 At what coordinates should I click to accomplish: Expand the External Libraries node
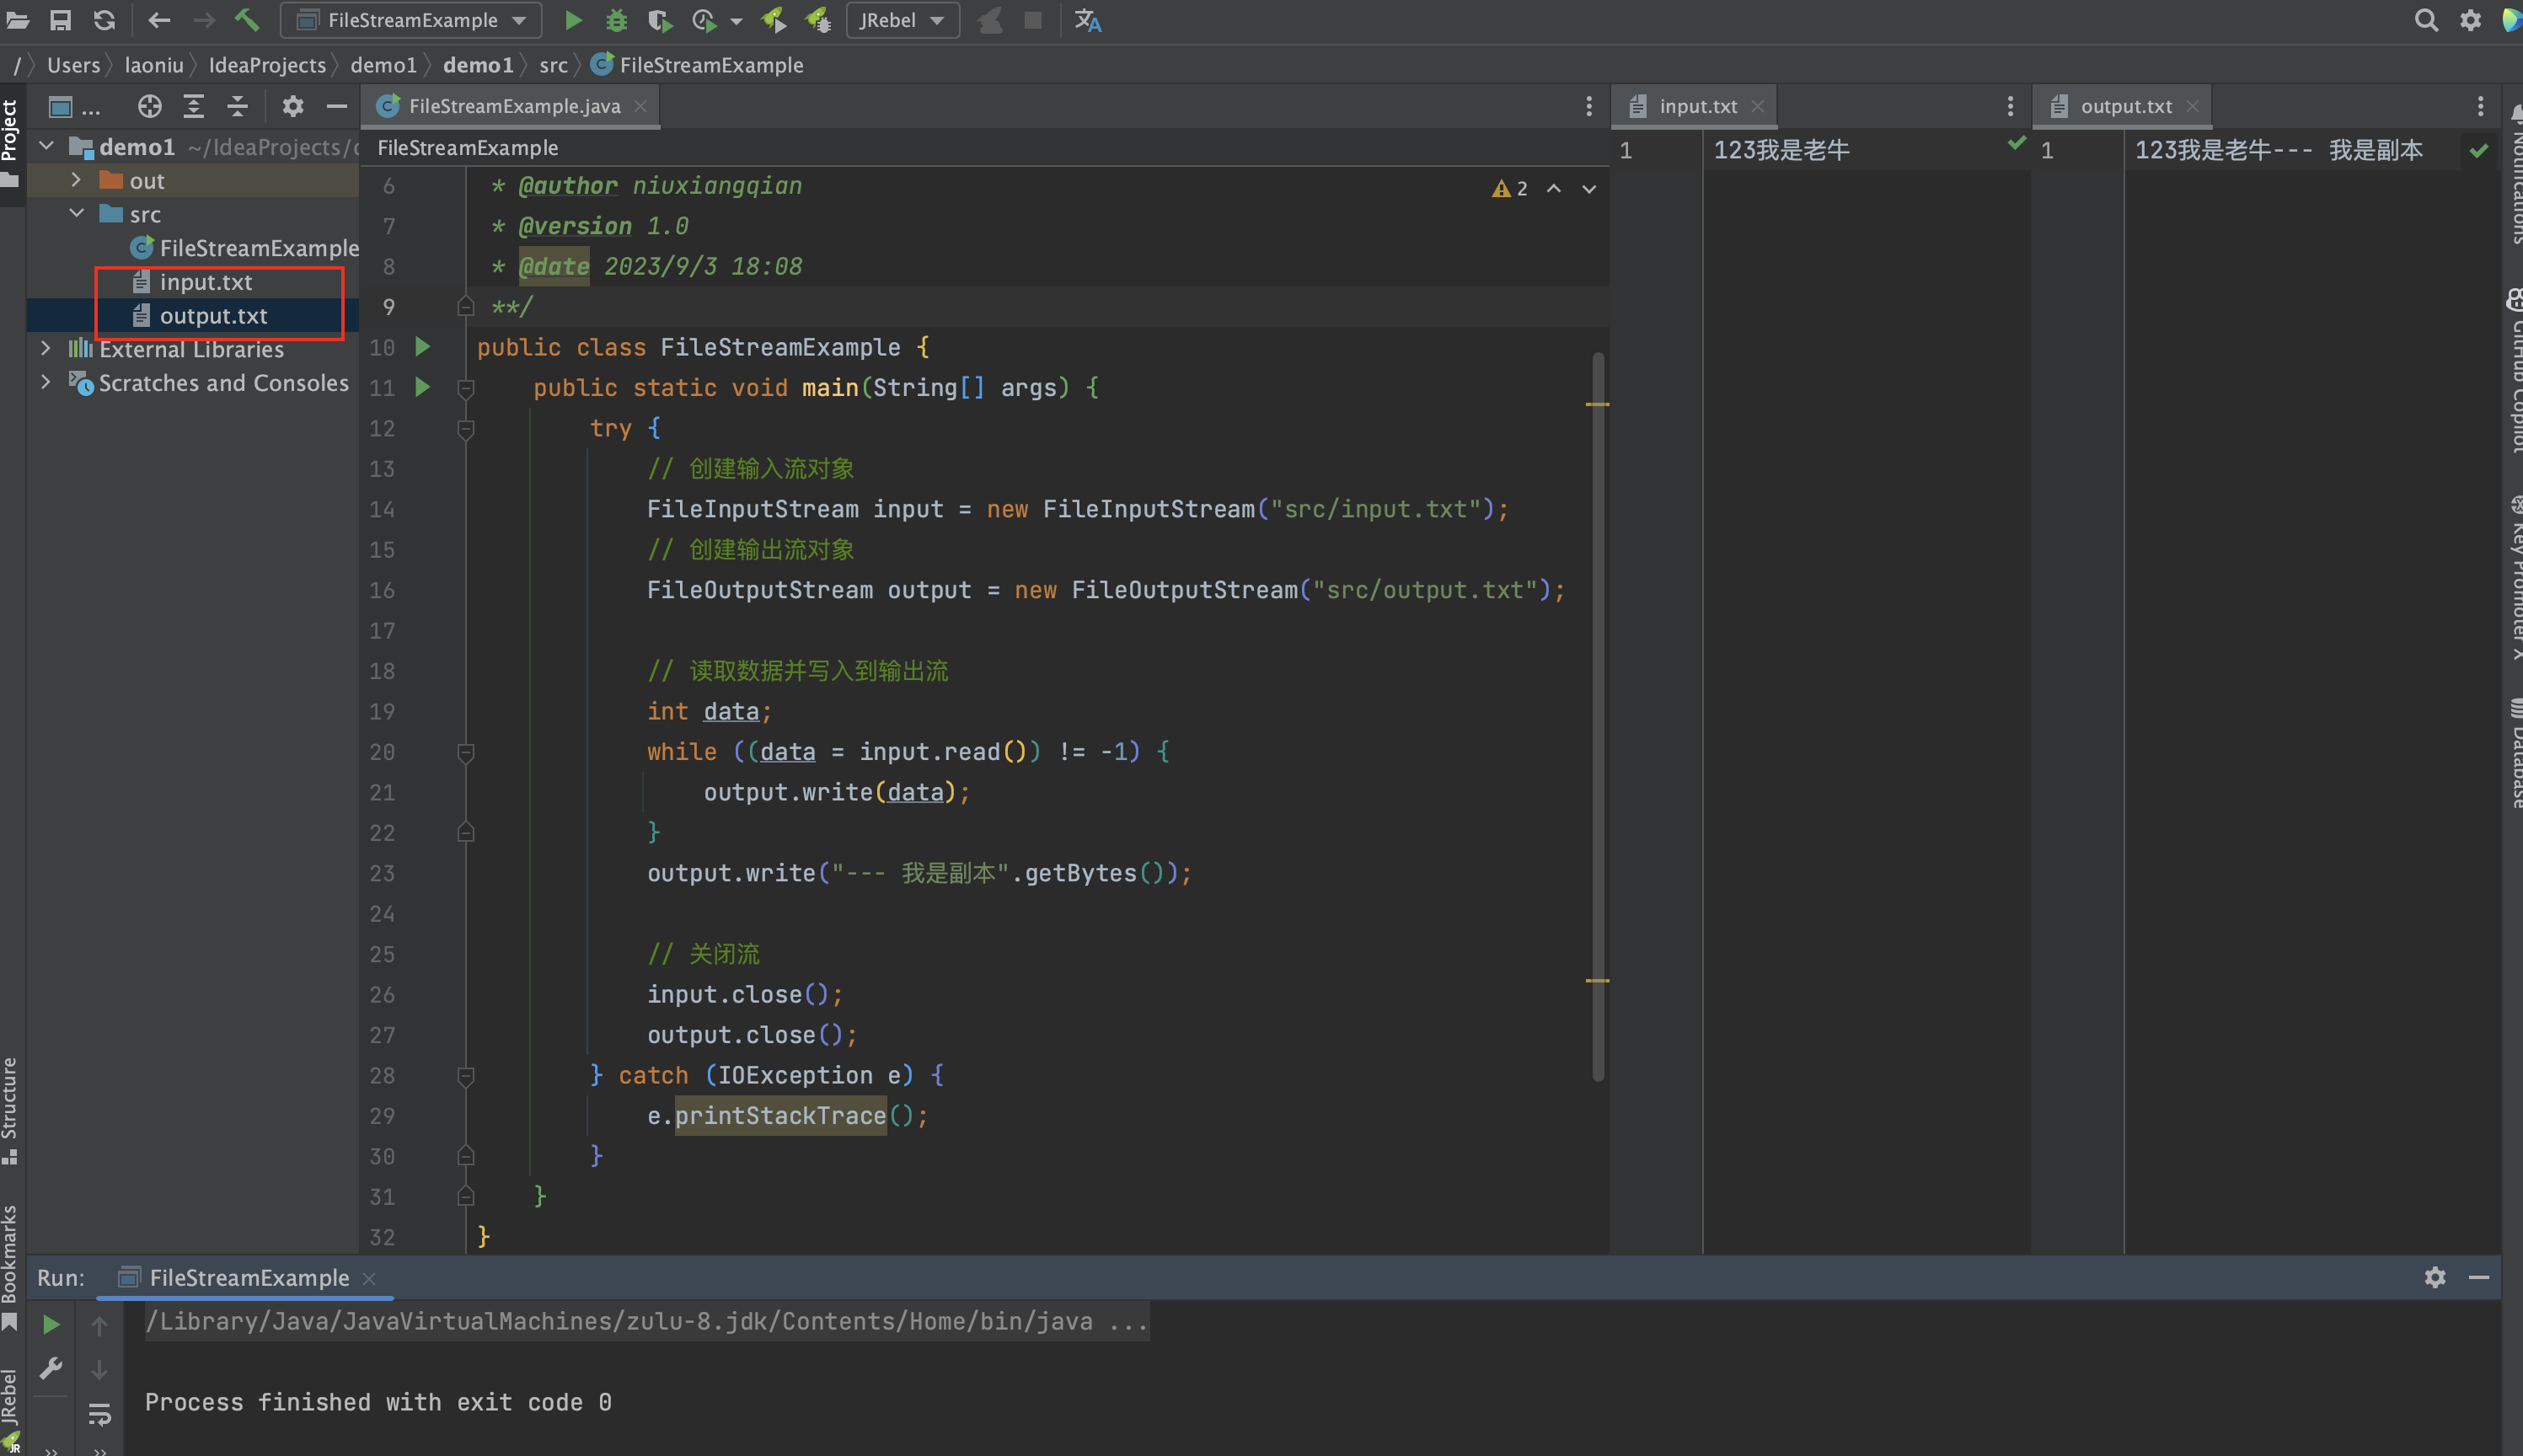46,349
